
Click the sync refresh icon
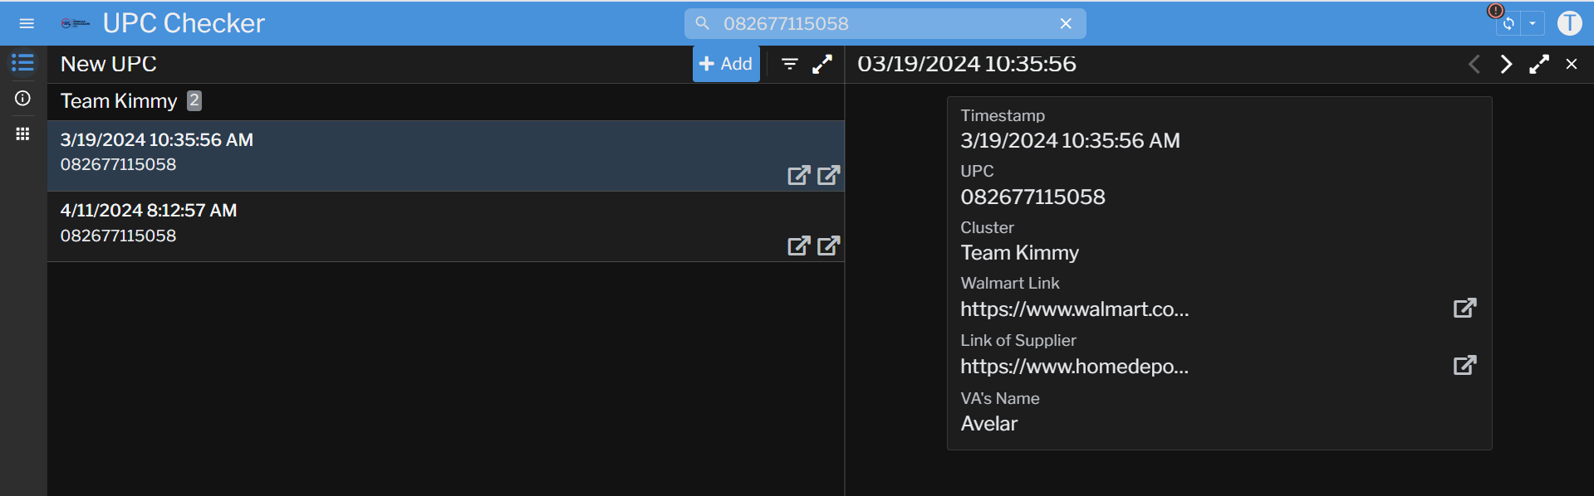point(1508,24)
